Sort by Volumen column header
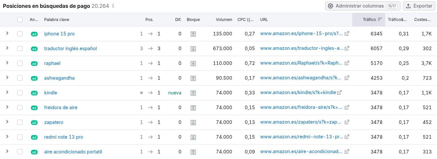437x159 pixels. [x=224, y=20]
